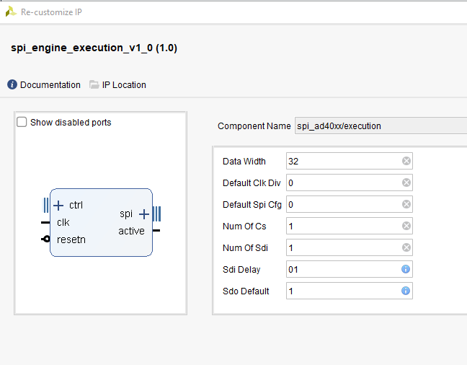467x365 pixels.
Task: Click the Vivado logo in title bar
Action: pos(9,12)
